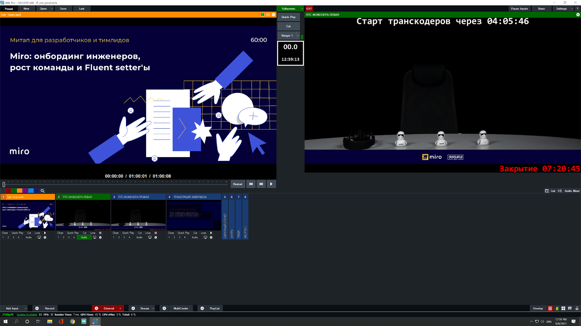Switch to grid view icon at bottom right
The height and width of the screenshot is (326, 581).
(x=563, y=308)
